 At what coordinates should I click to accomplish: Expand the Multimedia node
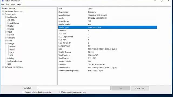tap(6, 17)
